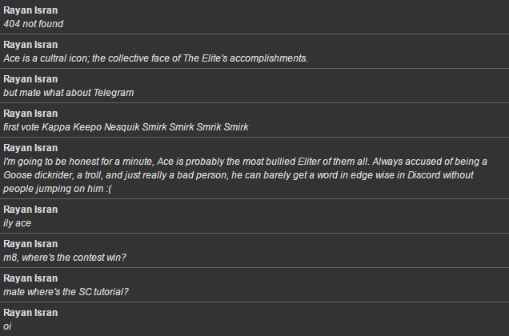Viewport: 509px width, 336px height.
Task: Click the author name above the SC tutorial message
Action: 30,278
